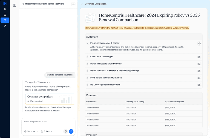Click the Expiring 2024 Policy column header
Screen dimensions: 210x138
(135, 102)
